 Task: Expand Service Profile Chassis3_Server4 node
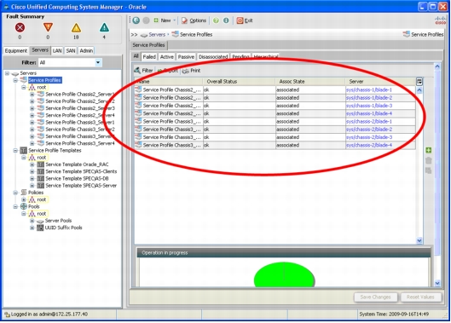32,143
